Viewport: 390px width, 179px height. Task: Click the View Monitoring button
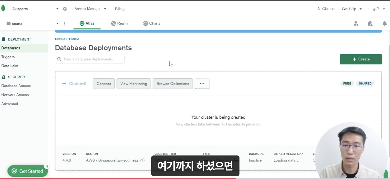point(134,84)
